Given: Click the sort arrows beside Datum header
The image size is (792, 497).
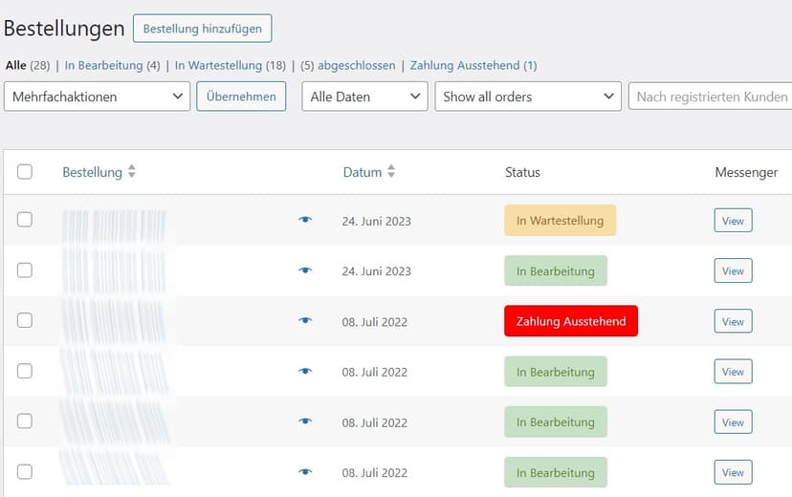Looking at the screenshot, I should point(391,171).
